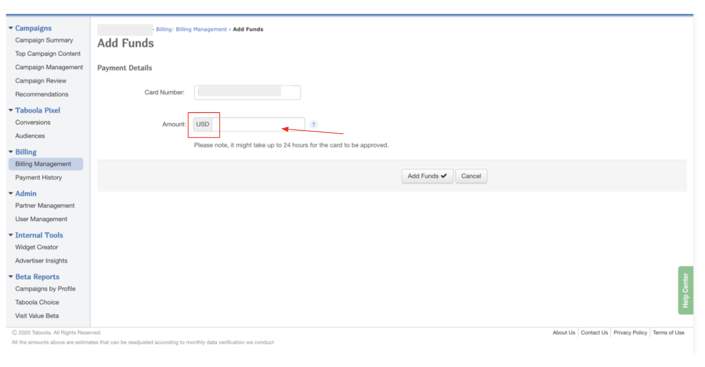
Task: Collapse the Admin section arrow
Action: click(11, 193)
